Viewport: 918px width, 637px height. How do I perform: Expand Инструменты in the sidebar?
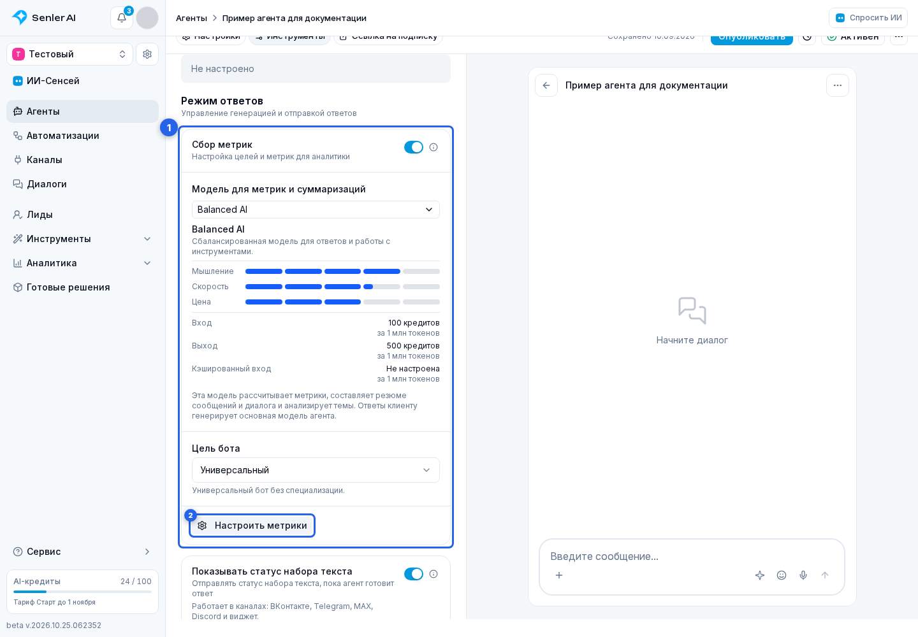point(82,239)
